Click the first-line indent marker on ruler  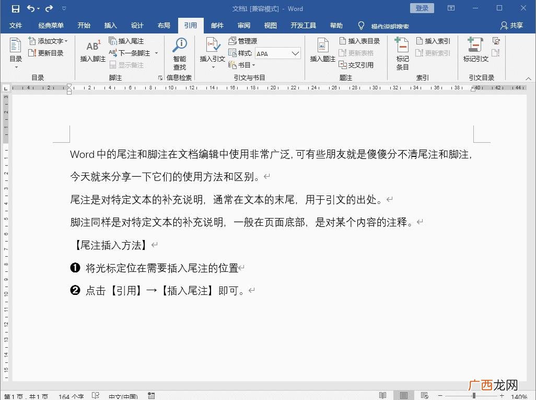point(69,86)
